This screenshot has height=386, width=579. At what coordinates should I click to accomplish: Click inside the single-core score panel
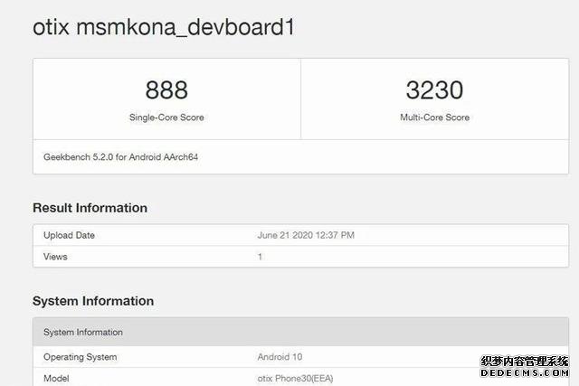pos(166,99)
